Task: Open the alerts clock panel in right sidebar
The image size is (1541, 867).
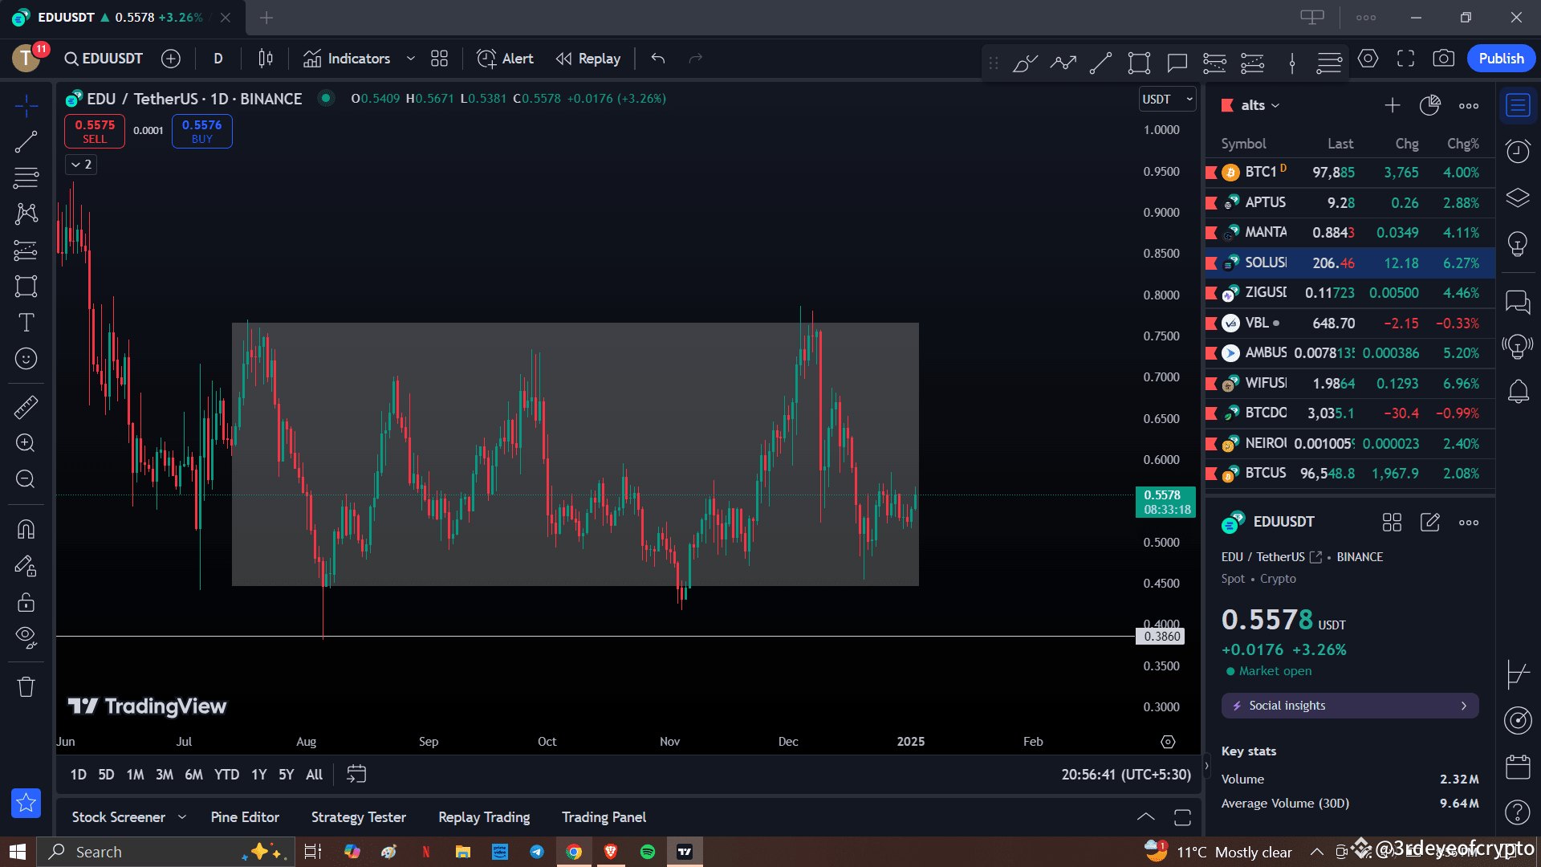Action: point(1518,151)
